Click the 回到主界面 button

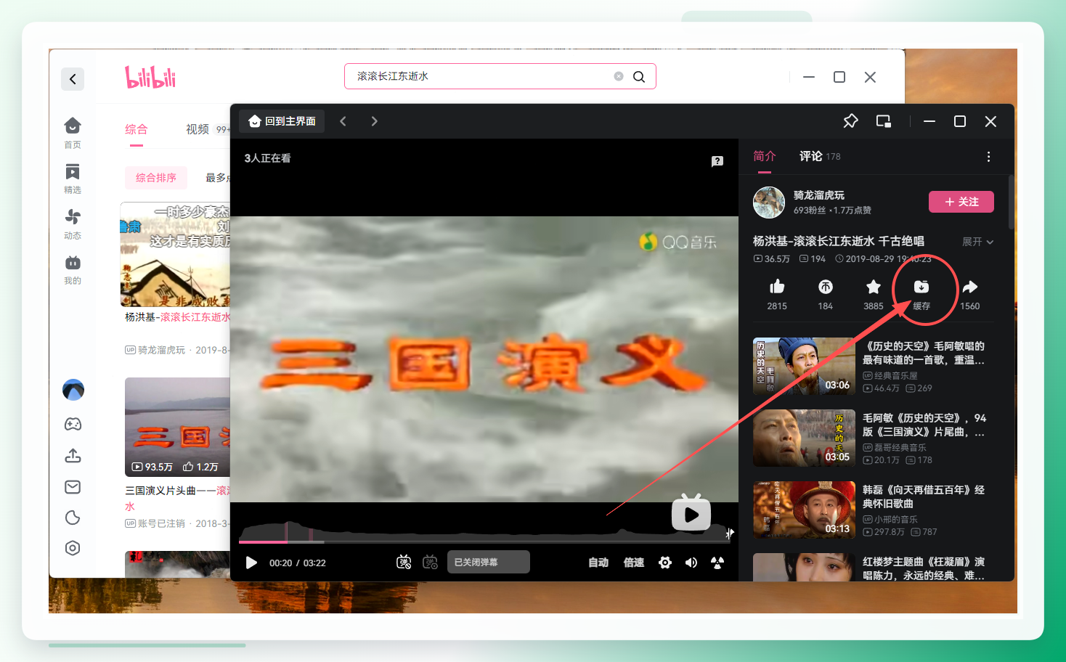[282, 121]
